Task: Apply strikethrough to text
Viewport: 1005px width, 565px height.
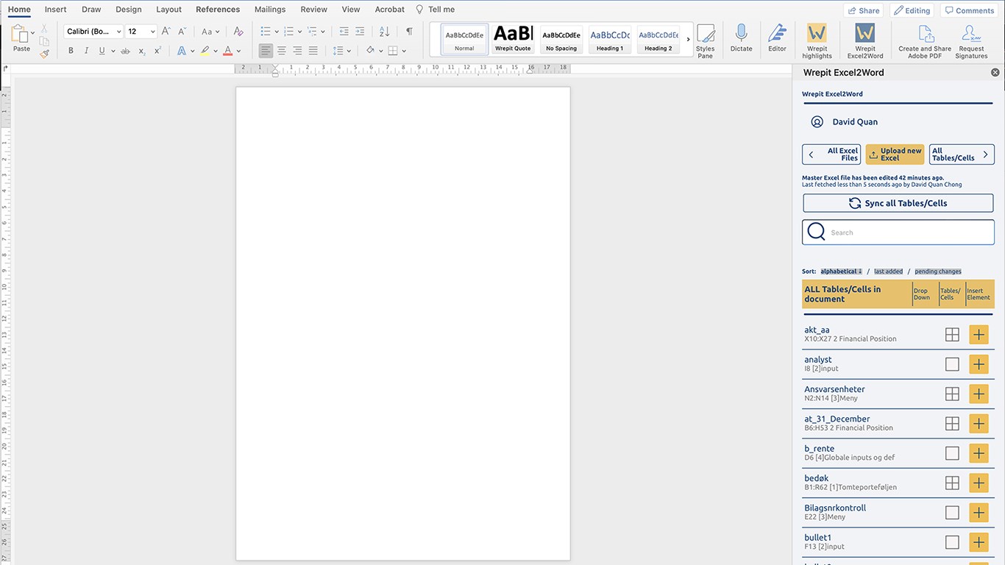Action: pyautogui.click(x=125, y=51)
